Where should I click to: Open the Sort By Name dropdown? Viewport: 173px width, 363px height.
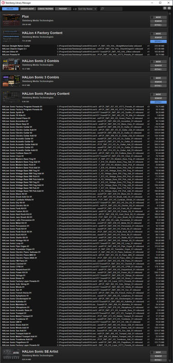click(x=87, y=9)
